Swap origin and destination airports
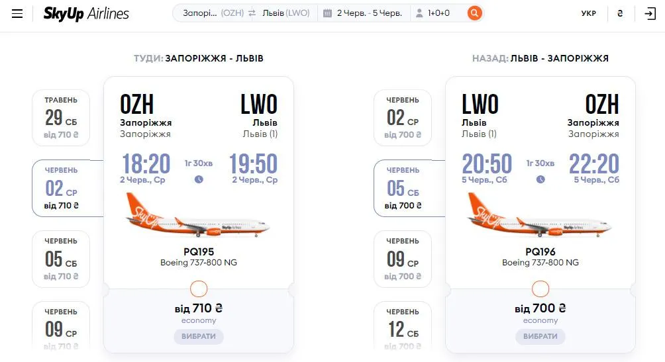This screenshot has height=362, width=665. coord(252,13)
